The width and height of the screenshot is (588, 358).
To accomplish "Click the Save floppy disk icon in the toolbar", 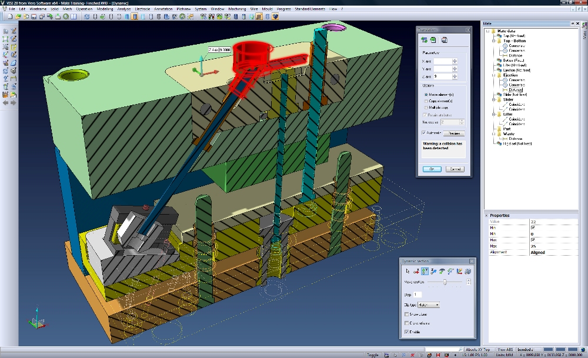I will [34, 16].
